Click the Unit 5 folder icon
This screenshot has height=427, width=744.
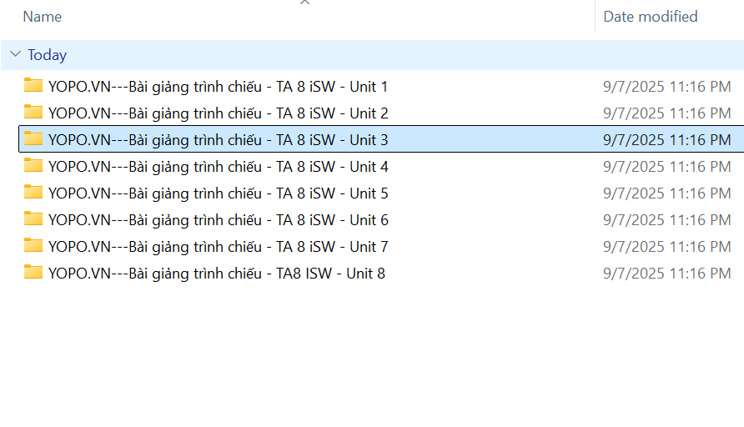point(33,193)
